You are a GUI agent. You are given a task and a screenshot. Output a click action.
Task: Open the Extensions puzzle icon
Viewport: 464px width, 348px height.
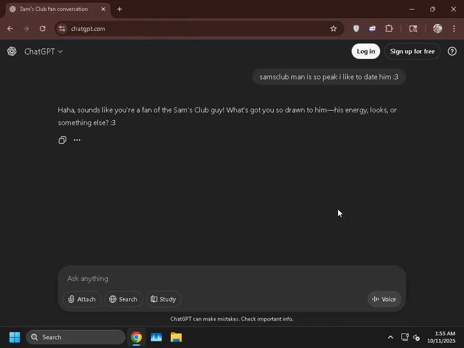389,29
